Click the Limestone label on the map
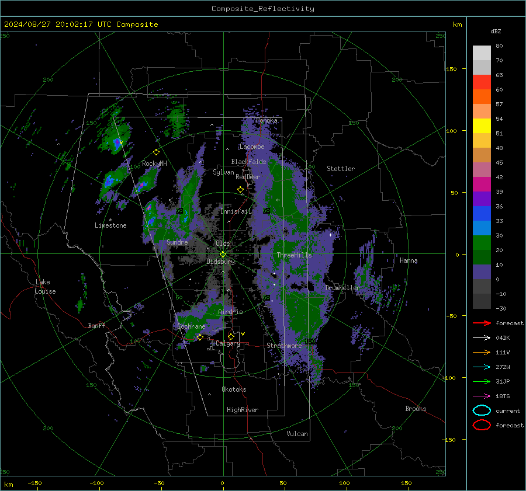 110,225
